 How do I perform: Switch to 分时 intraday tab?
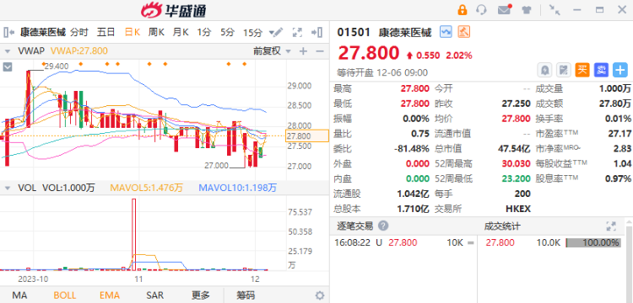(x=78, y=32)
